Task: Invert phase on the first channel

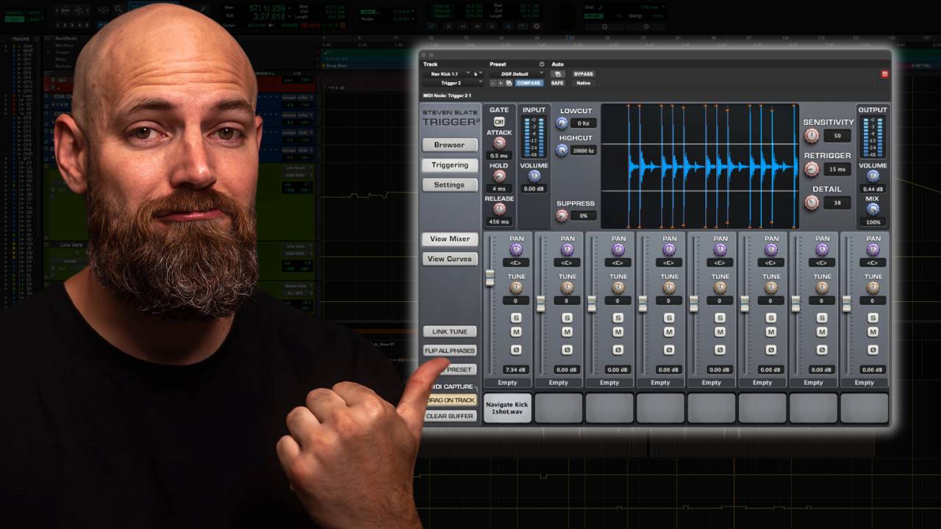Action: tap(516, 350)
